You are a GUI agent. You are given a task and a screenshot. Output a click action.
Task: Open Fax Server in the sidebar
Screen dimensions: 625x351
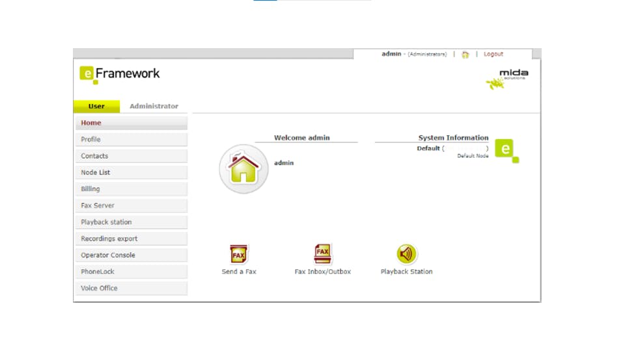point(132,205)
